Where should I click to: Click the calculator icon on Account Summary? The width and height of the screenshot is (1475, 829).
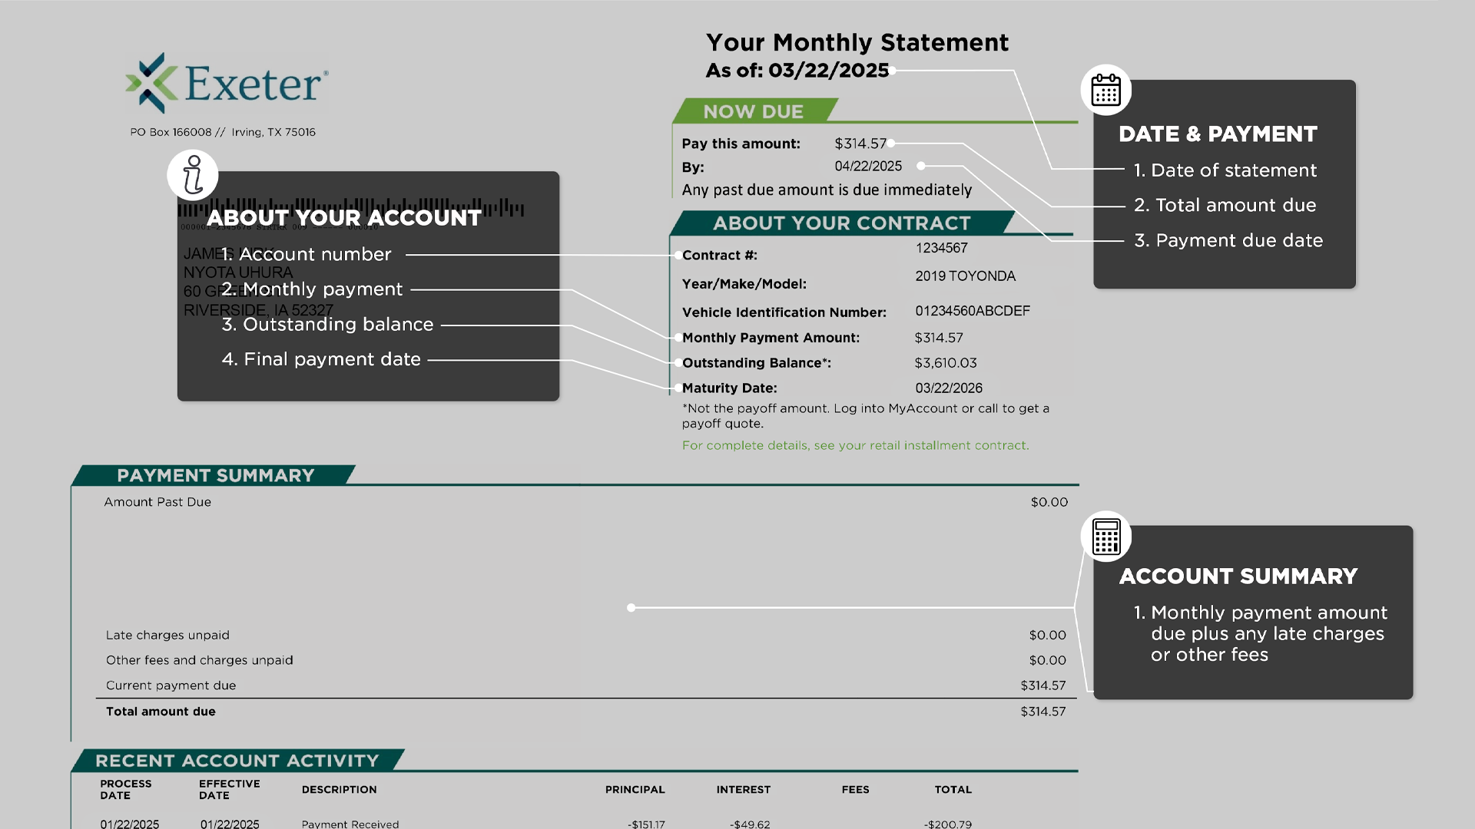point(1106,536)
